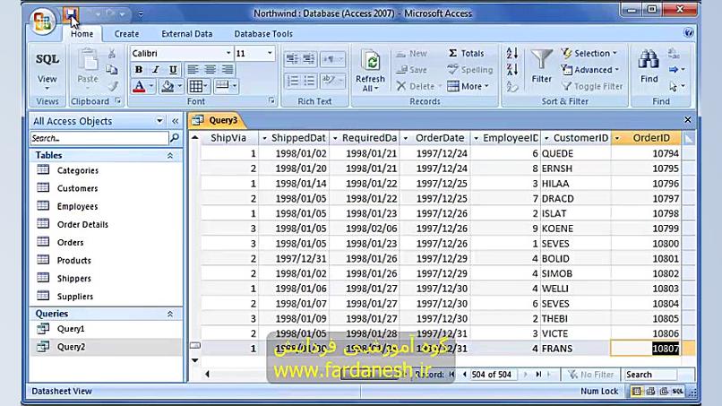Sort ascending A to Z
This screenshot has height=406, width=722.
(512, 54)
